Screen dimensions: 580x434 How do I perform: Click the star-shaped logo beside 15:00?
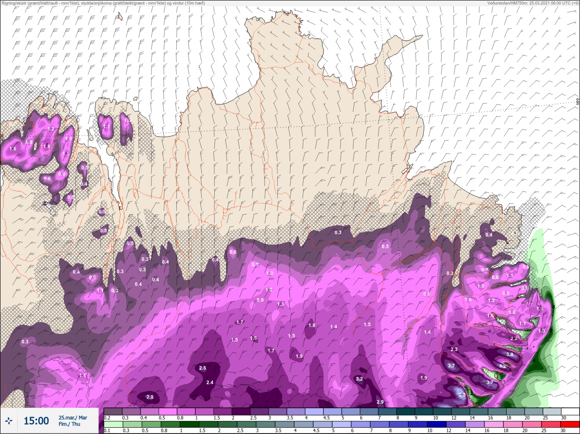pyautogui.click(x=9, y=421)
